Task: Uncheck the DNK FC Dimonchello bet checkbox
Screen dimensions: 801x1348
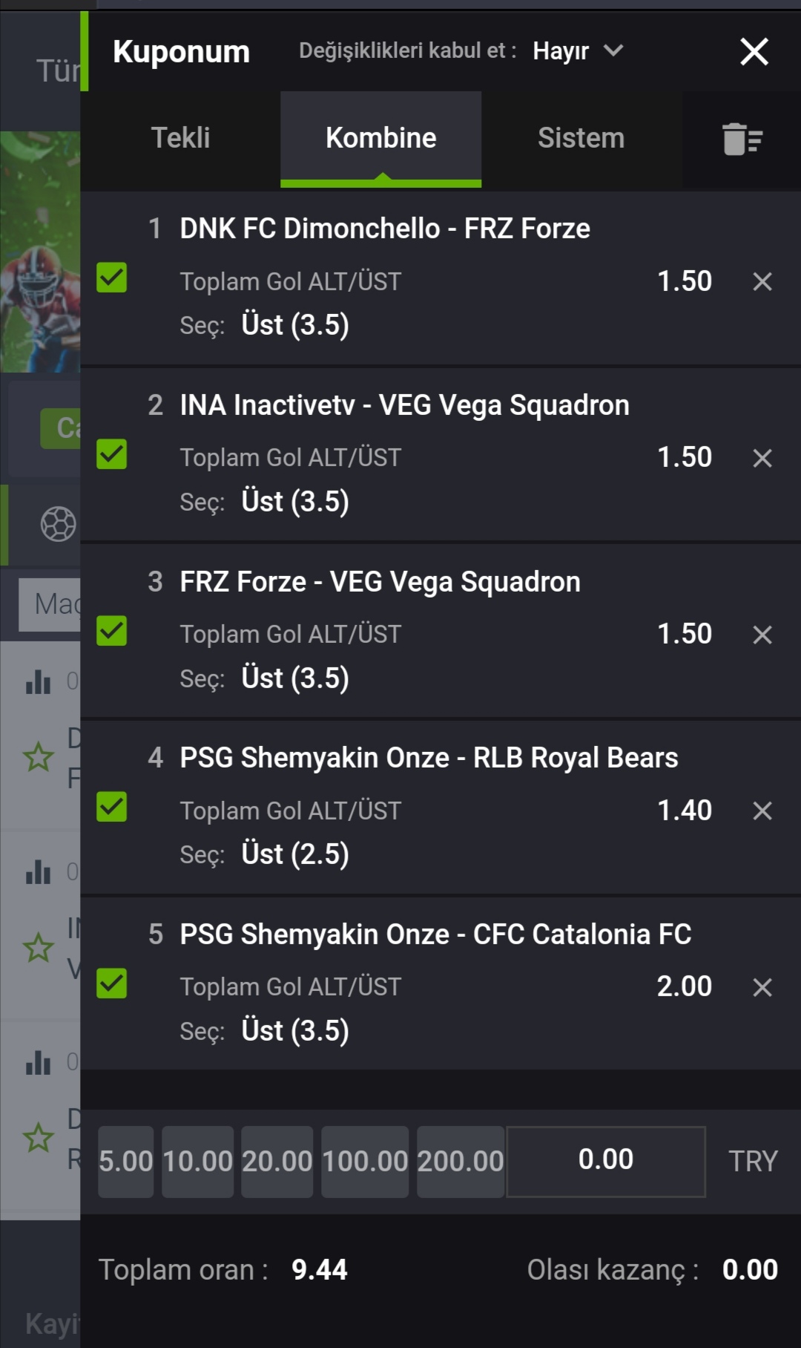Action: pos(112,278)
